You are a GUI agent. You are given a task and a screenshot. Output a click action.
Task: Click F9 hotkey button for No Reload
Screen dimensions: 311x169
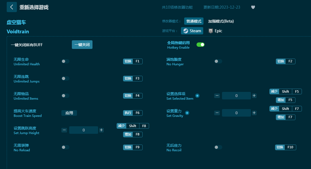(137, 147)
